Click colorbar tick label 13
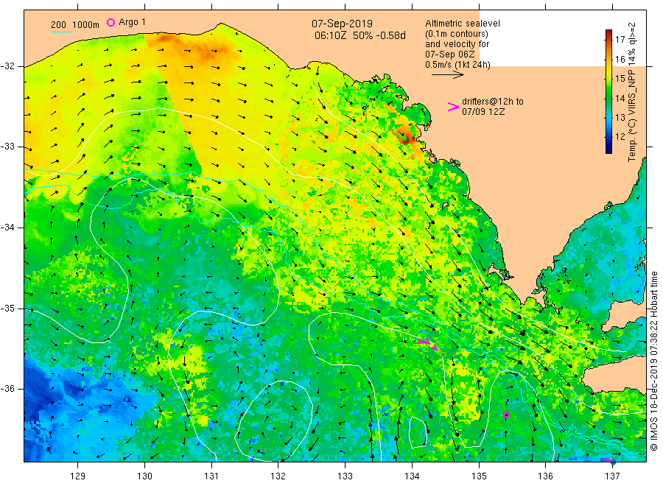The width and height of the screenshot is (663, 486). pos(620,118)
